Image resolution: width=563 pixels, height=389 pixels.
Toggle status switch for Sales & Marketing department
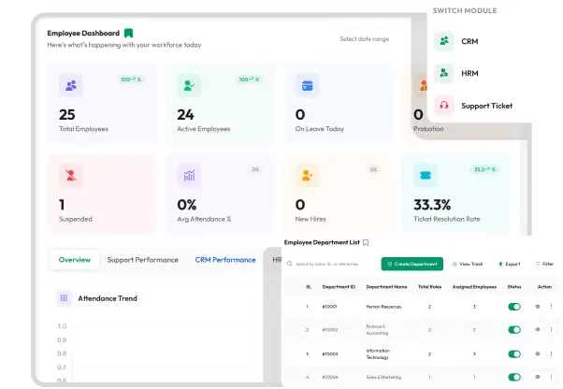[514, 377]
